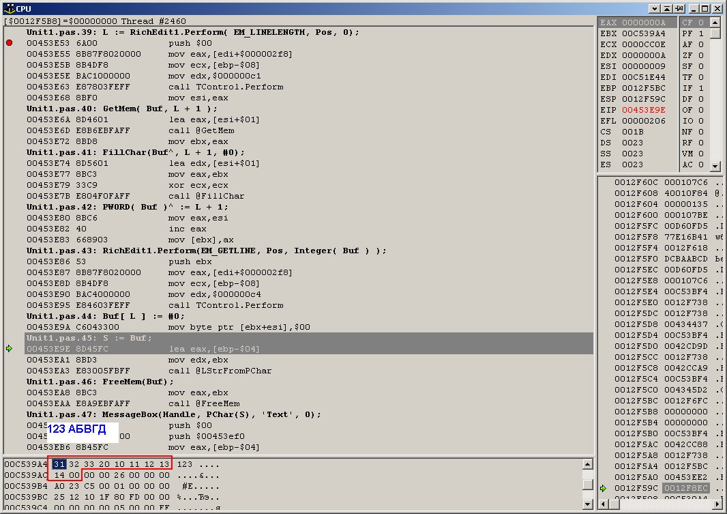Click the green execution arrow in disassembly gutter
Image resolution: width=727 pixels, height=514 pixels.
[9, 349]
